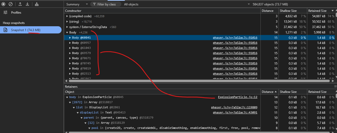Expand the (compiled code) constructor row

(x=67, y=16)
